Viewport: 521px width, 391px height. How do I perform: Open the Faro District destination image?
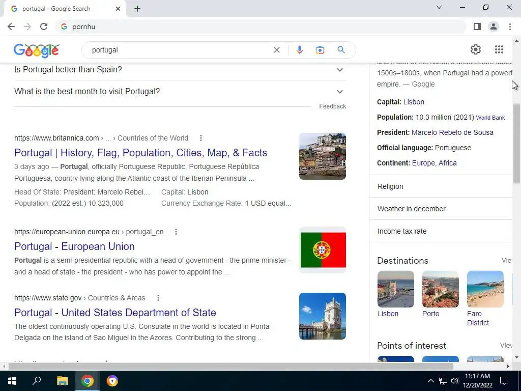[x=485, y=289]
